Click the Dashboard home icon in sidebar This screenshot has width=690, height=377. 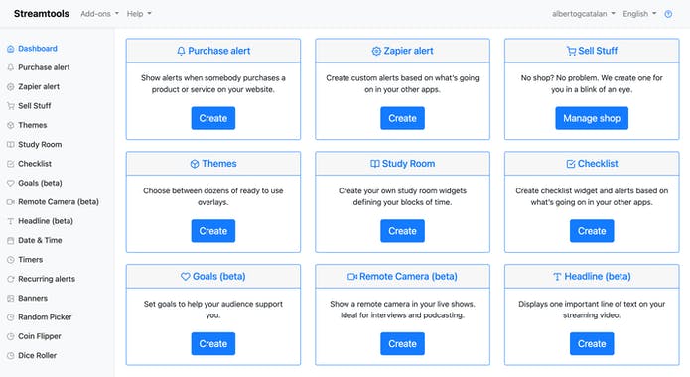[x=11, y=49]
